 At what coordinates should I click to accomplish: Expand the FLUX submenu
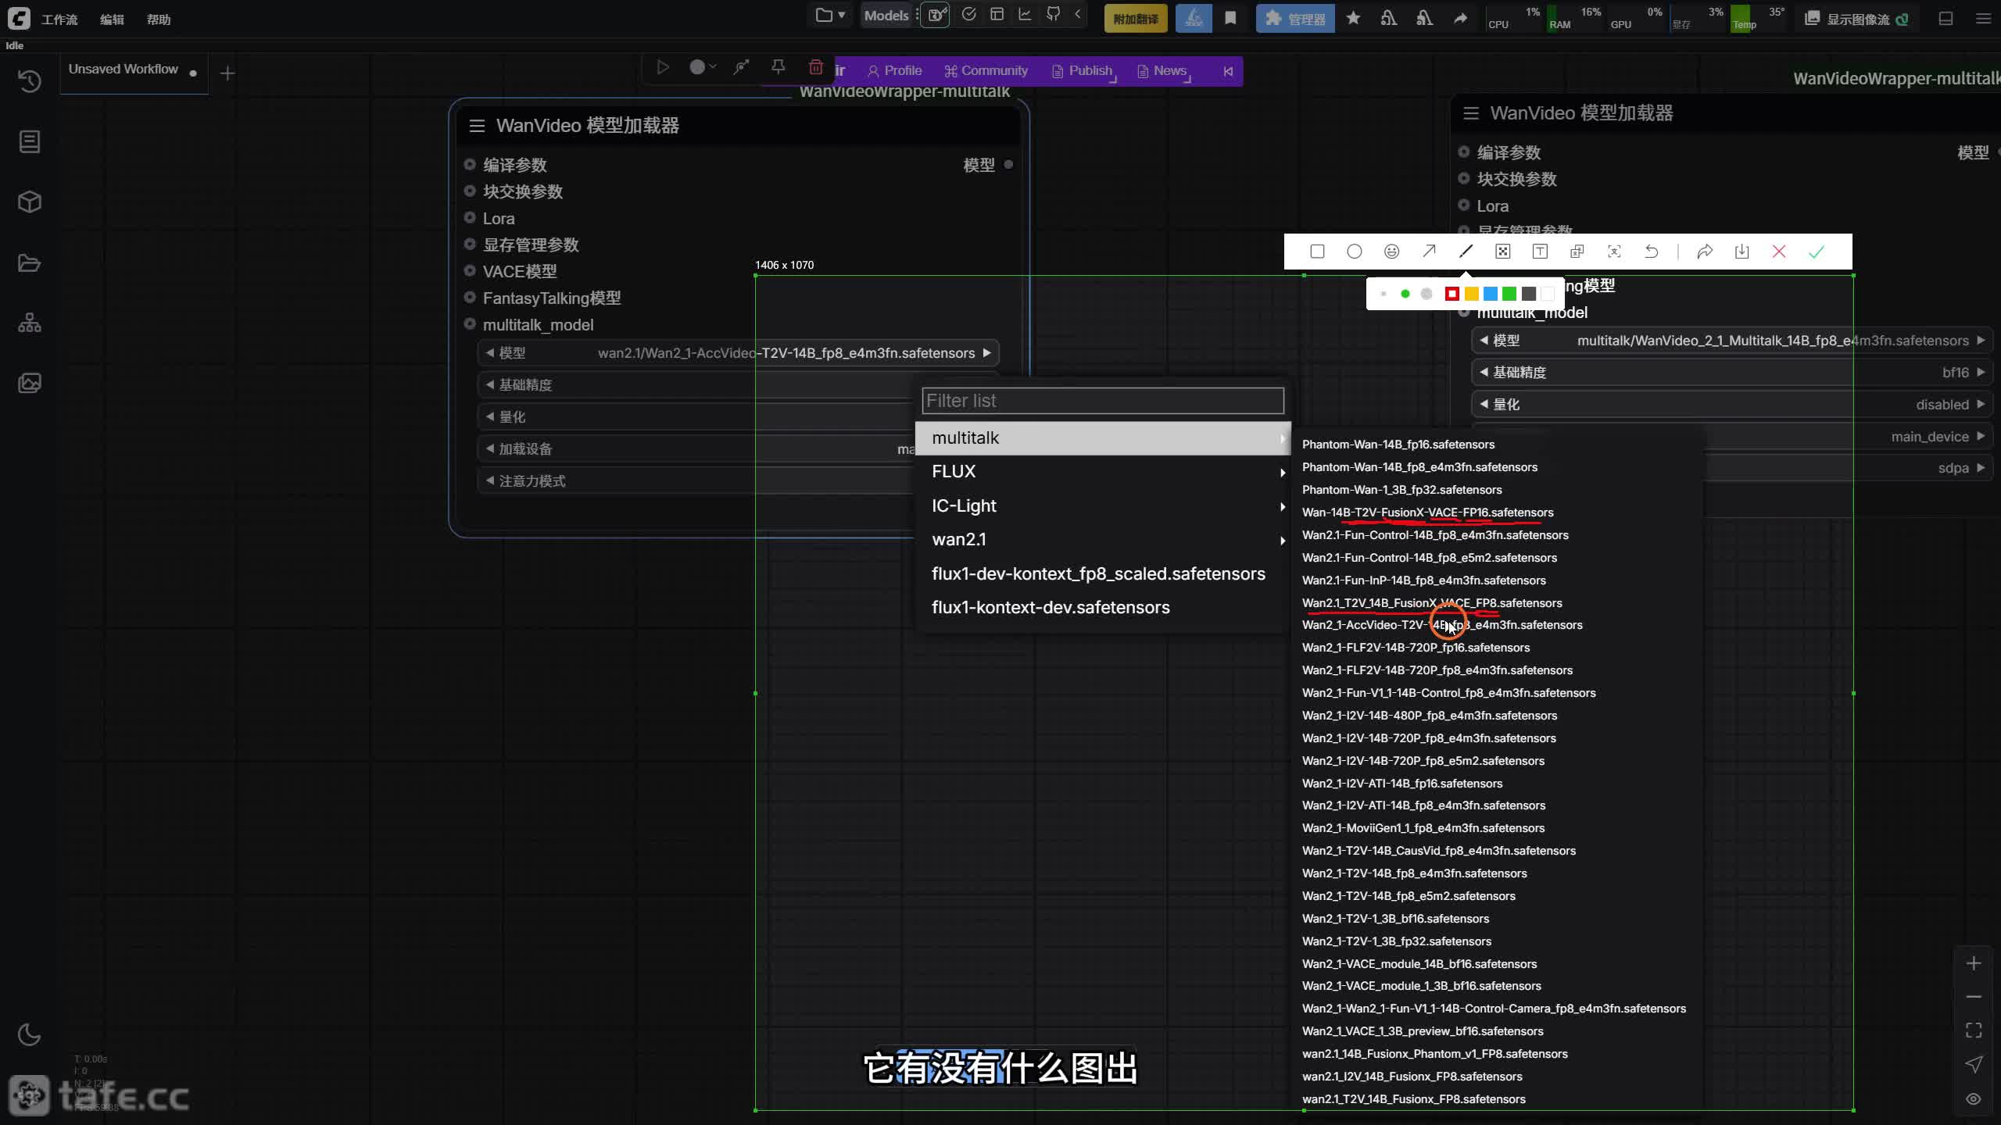coord(1103,472)
